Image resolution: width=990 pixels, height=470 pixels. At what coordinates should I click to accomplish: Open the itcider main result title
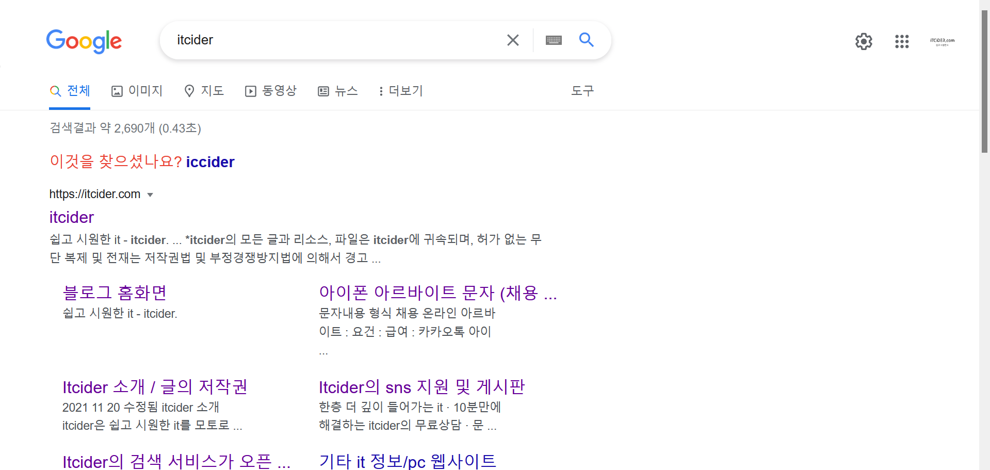(72, 217)
